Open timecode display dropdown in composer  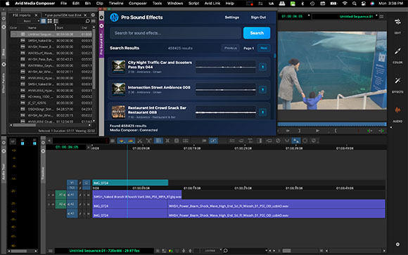[309, 16]
